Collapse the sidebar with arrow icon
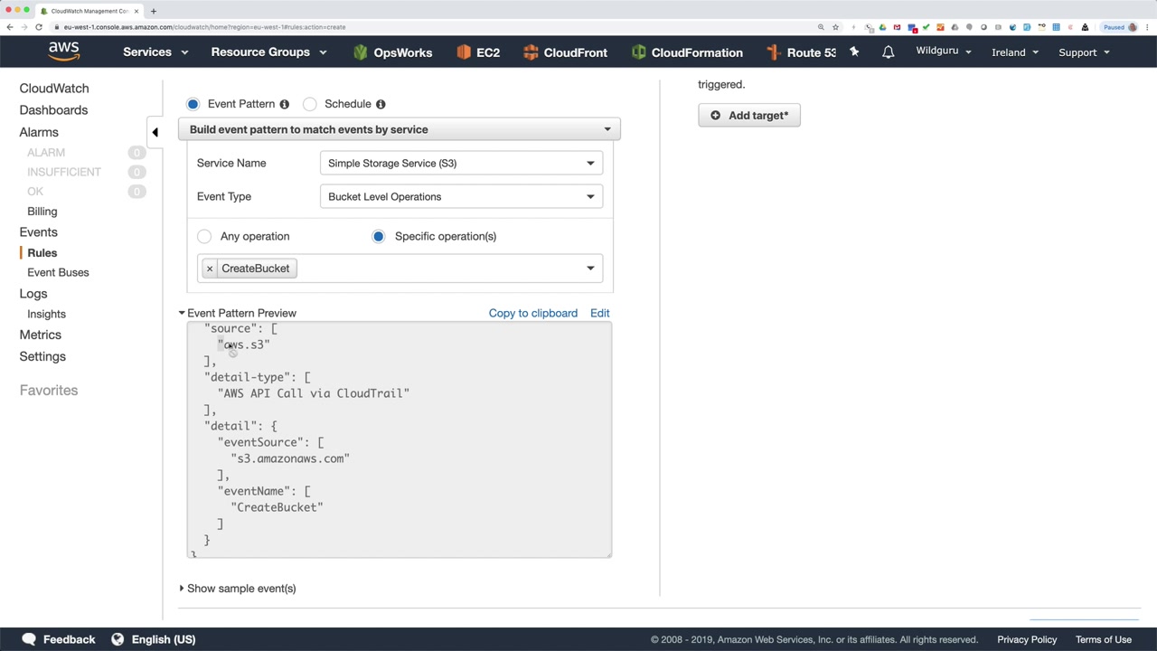1157x651 pixels. click(x=155, y=133)
